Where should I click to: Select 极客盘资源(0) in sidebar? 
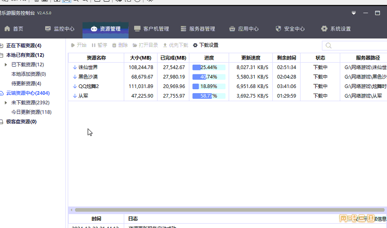coord(21,122)
